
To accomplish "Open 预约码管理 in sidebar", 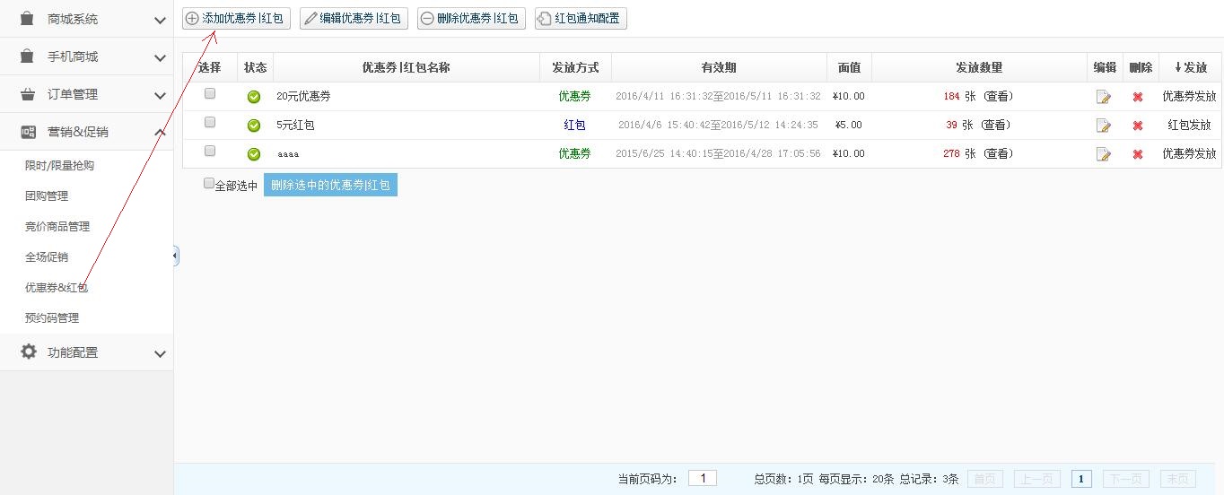I will (52, 317).
